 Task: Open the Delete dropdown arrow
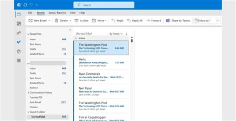70,21
